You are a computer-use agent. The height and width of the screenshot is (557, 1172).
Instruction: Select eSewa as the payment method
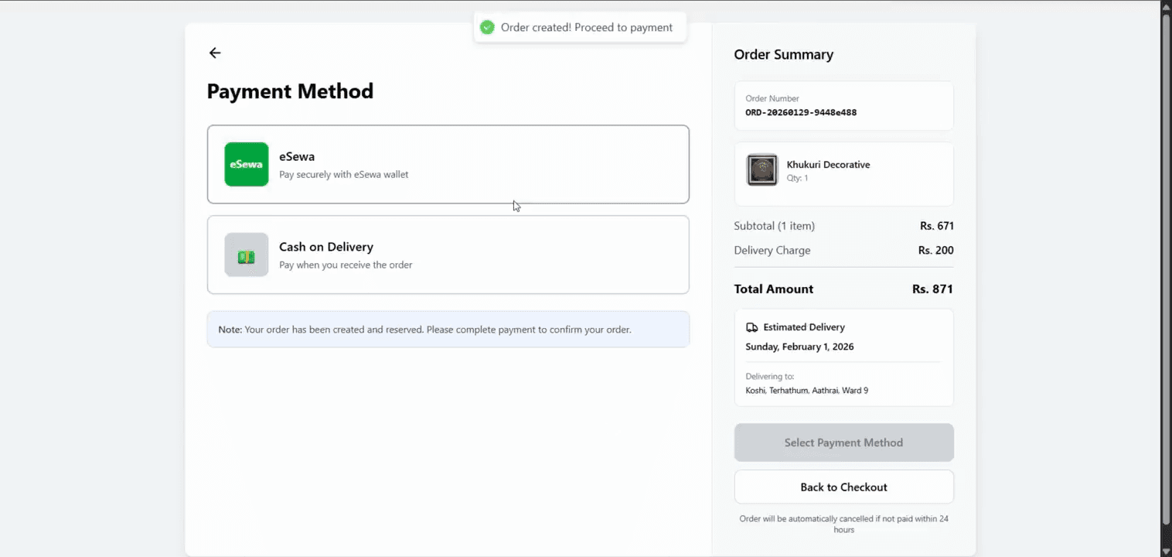click(448, 164)
